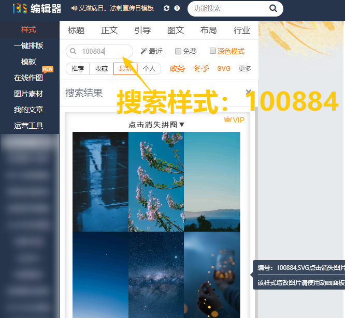
Task: Click the magnifier in 功能搜索 box
Action: [x=273, y=8]
